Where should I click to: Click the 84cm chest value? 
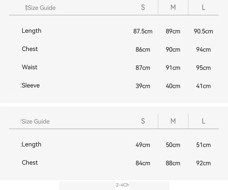click(143, 163)
